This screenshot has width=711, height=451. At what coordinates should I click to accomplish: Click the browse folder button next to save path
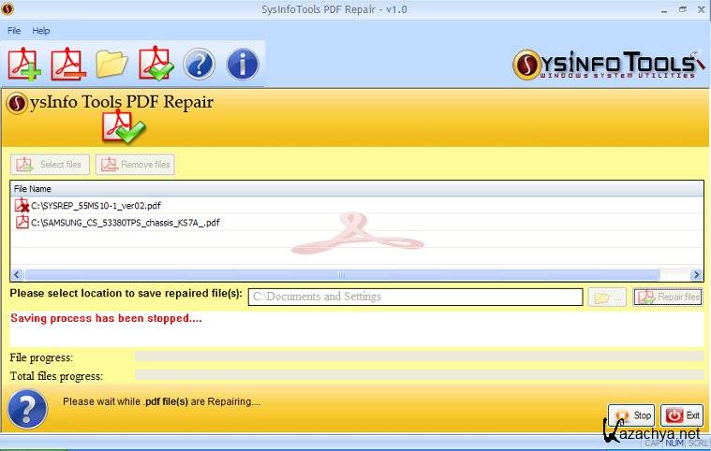click(x=606, y=297)
